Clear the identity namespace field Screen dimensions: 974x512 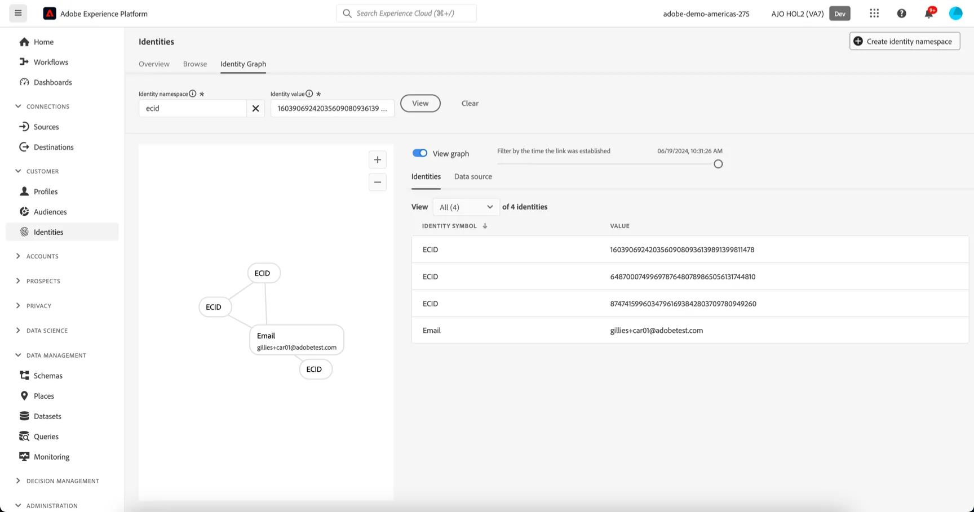click(x=255, y=108)
